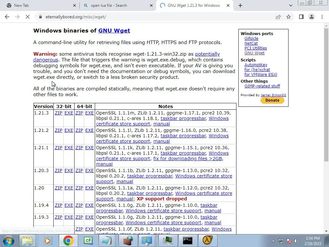The width and height of the screenshot is (329, 247).
Task: Download 32-bit ZIP for version 1.19.3
Action: pyautogui.click(x=58, y=217)
